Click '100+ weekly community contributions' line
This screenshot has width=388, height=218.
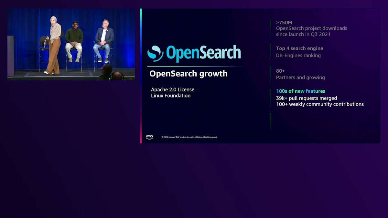(x=320, y=104)
